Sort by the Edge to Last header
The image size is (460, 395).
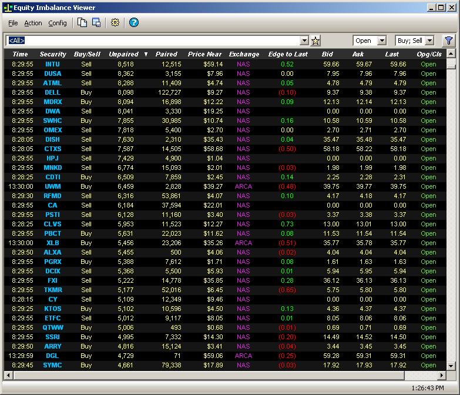[x=288, y=54]
